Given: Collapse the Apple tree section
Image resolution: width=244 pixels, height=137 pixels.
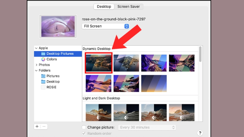Looking at the screenshot, I should click(36, 48).
